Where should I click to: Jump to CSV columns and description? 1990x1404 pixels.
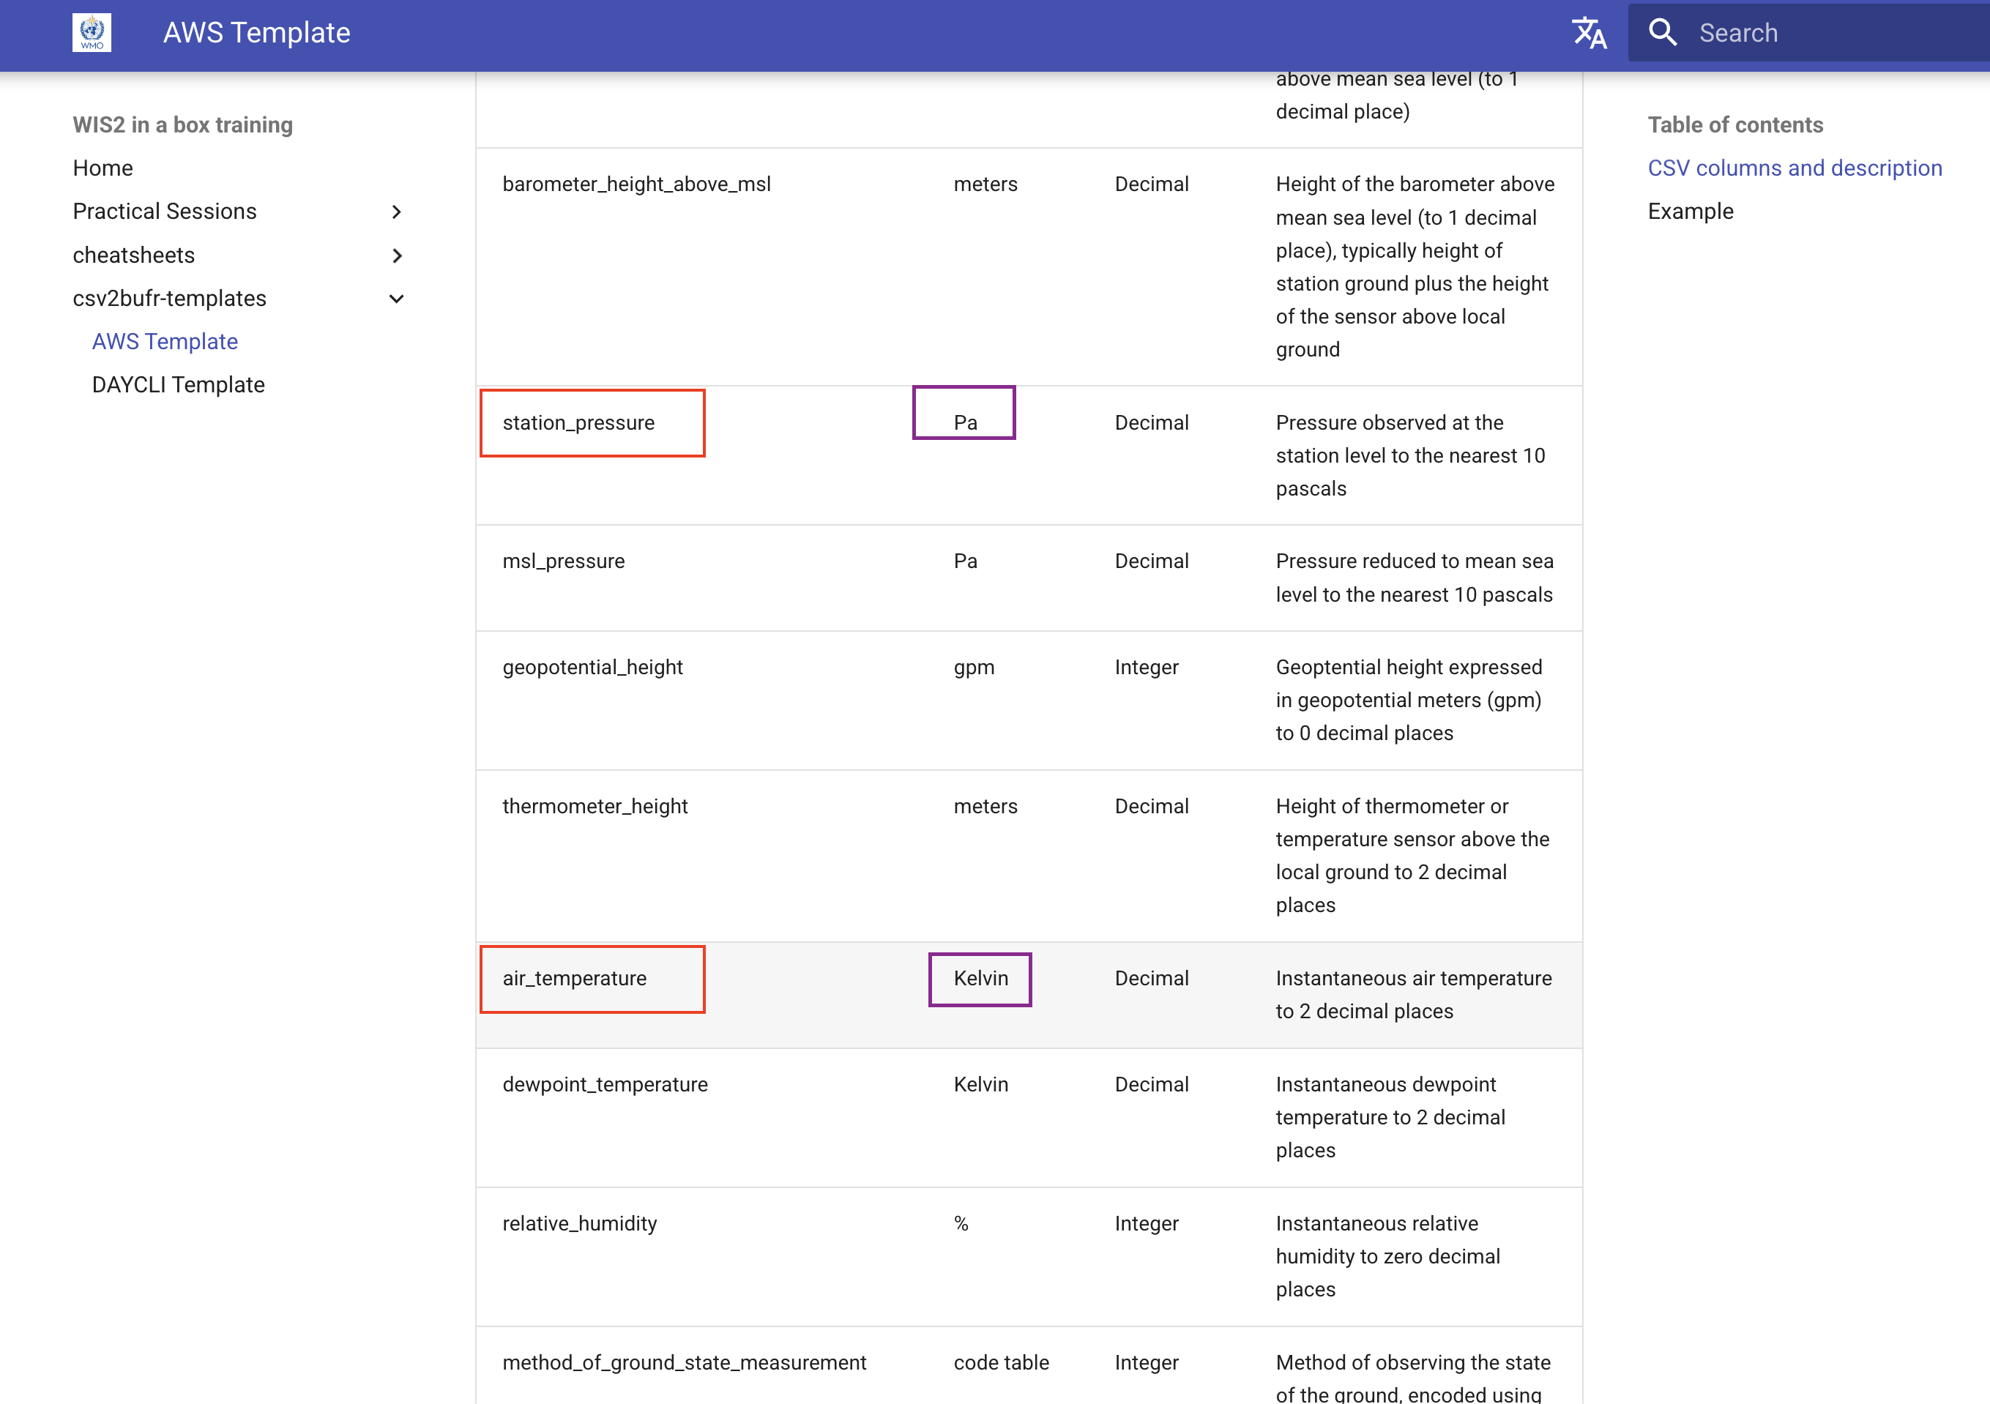point(1794,168)
